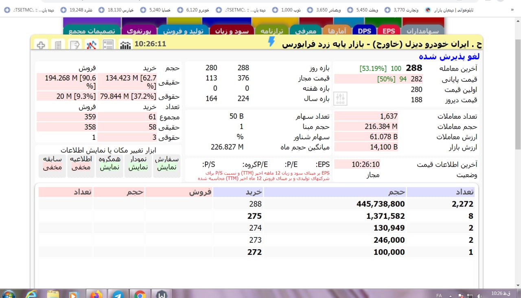This screenshot has height=298, width=521.
Task: Open the W-shield app in the taskbar
Action: click(162, 294)
